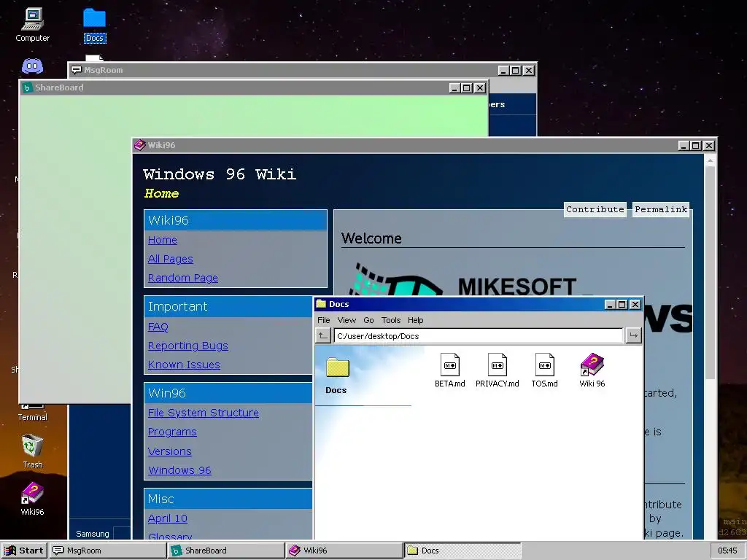Click the Windows 96 Wiki title text
The height and width of the screenshot is (560, 747).
tap(220, 174)
